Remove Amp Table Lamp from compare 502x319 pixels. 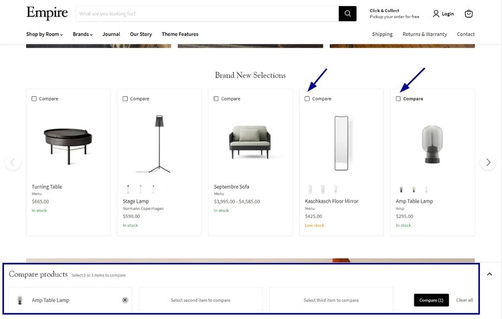click(125, 300)
